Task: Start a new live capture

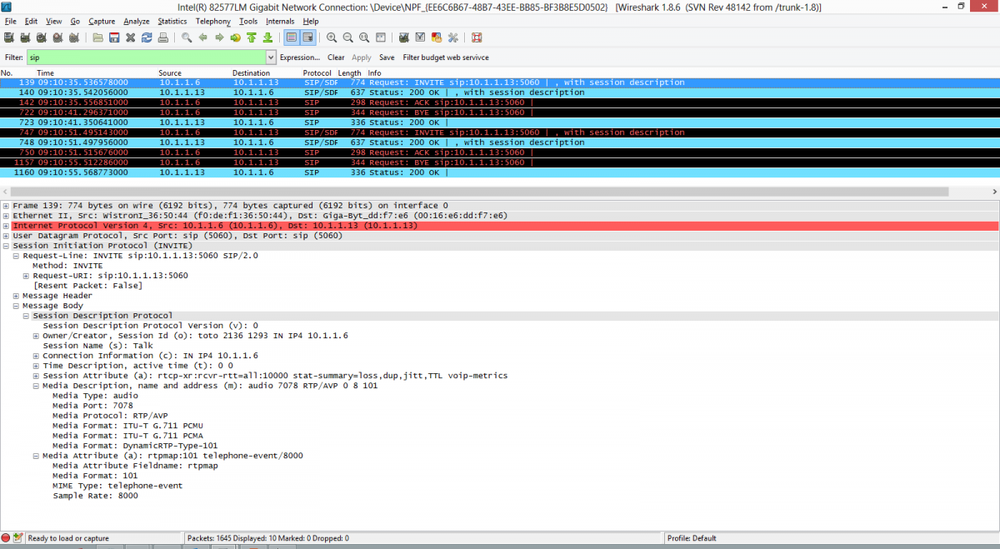Action: [x=41, y=37]
